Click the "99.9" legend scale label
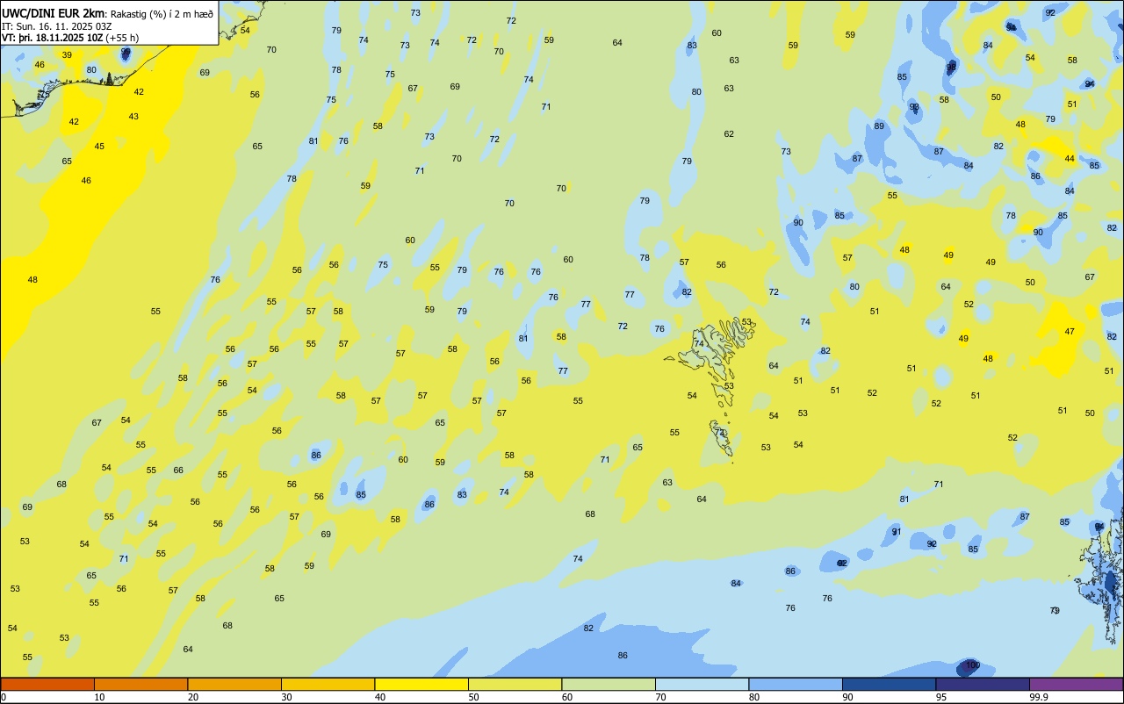The height and width of the screenshot is (704, 1124). pos(1039,697)
